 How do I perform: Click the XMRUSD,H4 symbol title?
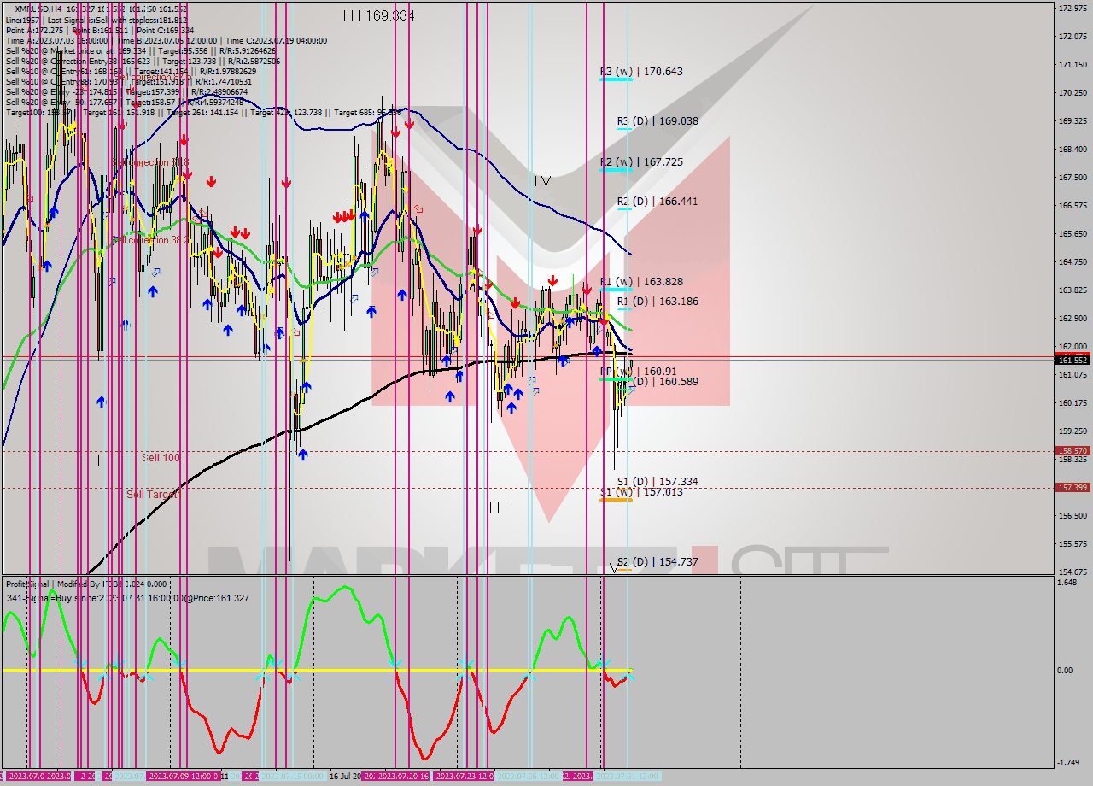point(39,9)
